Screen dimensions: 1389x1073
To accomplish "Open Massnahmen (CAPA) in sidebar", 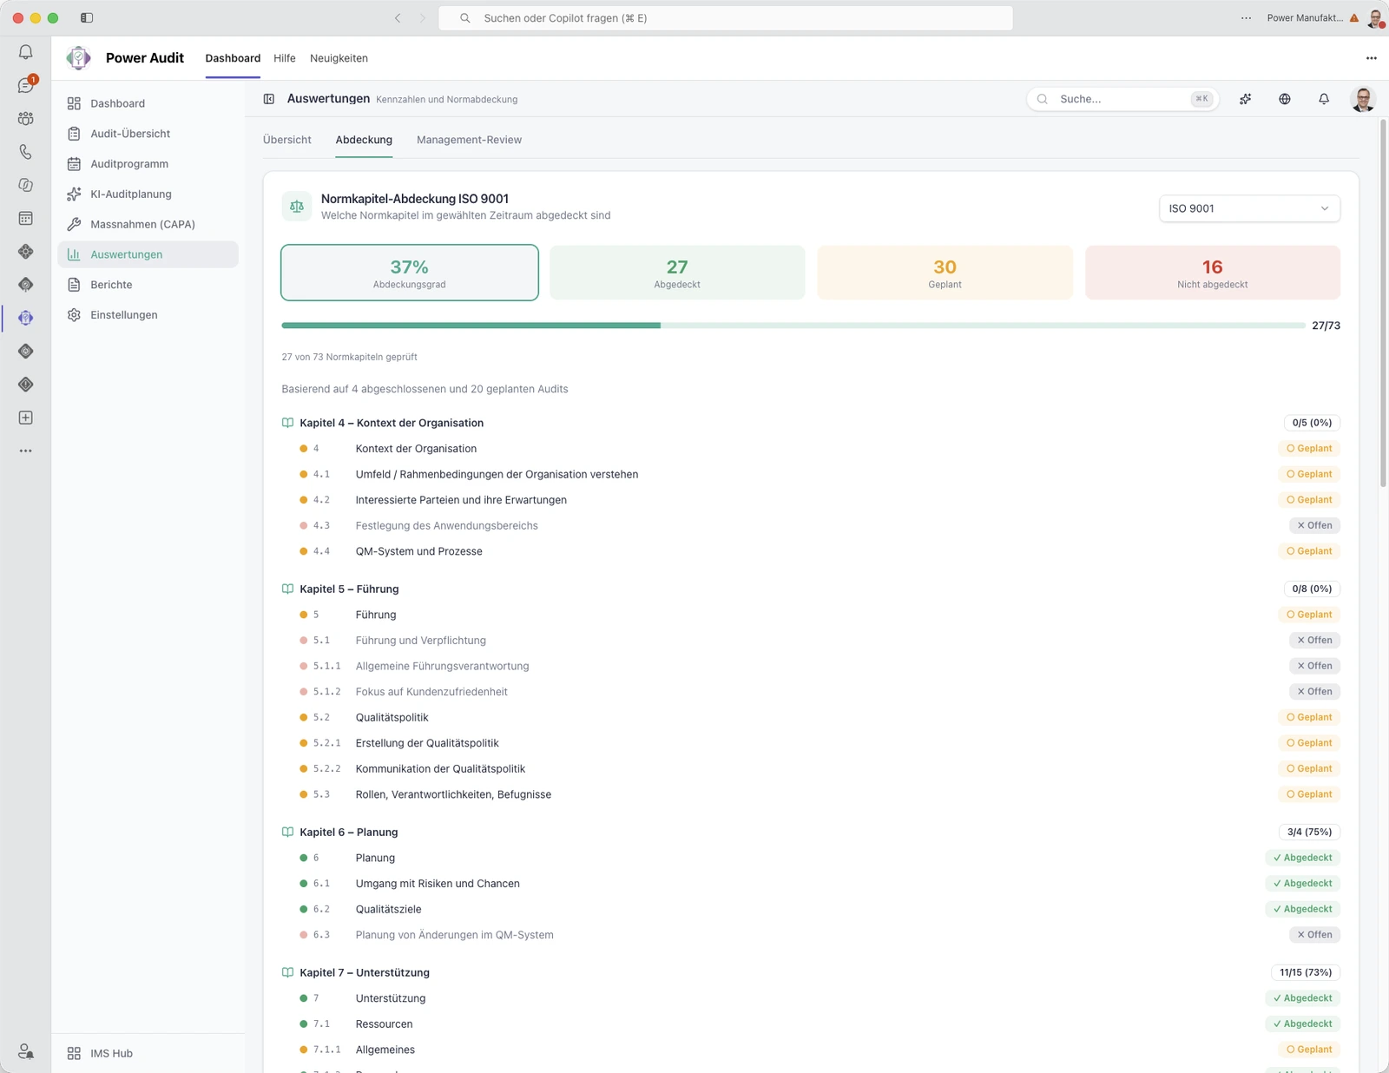I will (148, 224).
